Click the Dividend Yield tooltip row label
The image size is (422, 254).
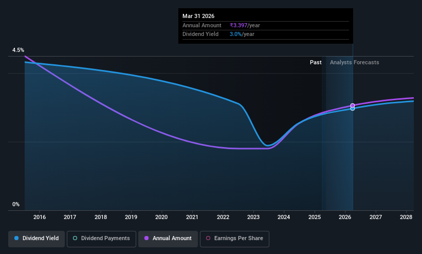click(x=200, y=34)
